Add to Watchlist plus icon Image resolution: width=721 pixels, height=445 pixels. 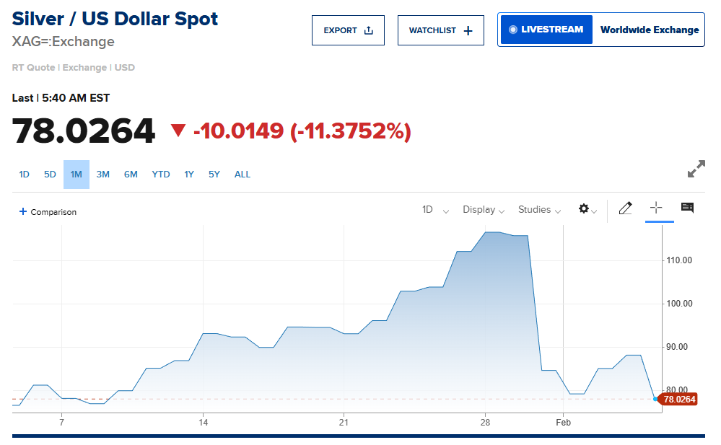(x=468, y=30)
